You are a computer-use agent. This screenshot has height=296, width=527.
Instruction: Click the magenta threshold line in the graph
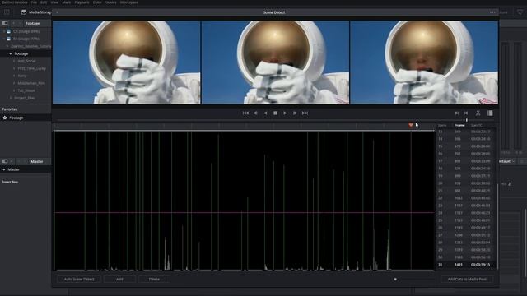(245, 212)
